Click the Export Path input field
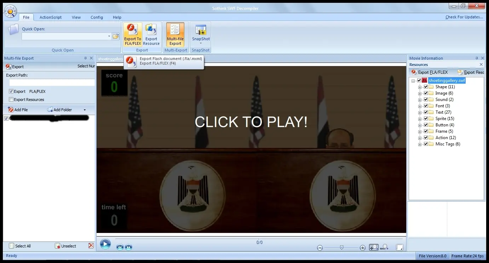 click(x=52, y=83)
